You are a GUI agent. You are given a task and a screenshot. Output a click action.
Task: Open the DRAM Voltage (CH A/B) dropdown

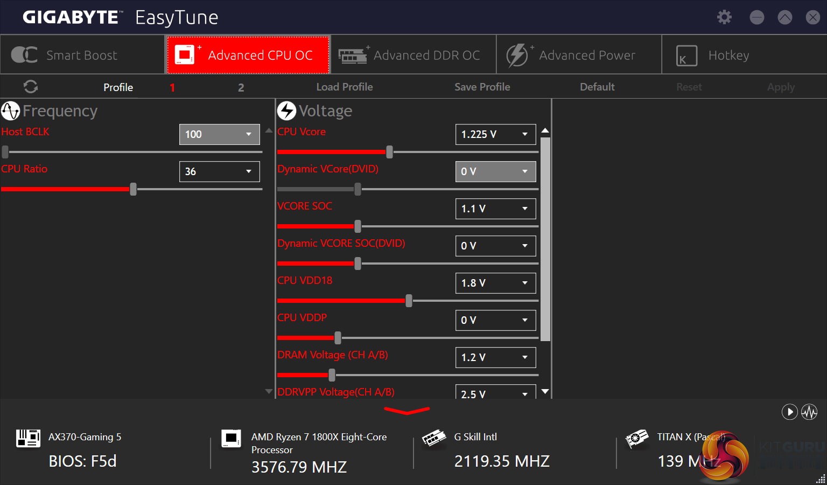(495, 357)
